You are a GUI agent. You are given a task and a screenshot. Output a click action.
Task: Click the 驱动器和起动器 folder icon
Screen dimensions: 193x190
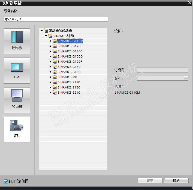pyautogui.click(x=46, y=31)
